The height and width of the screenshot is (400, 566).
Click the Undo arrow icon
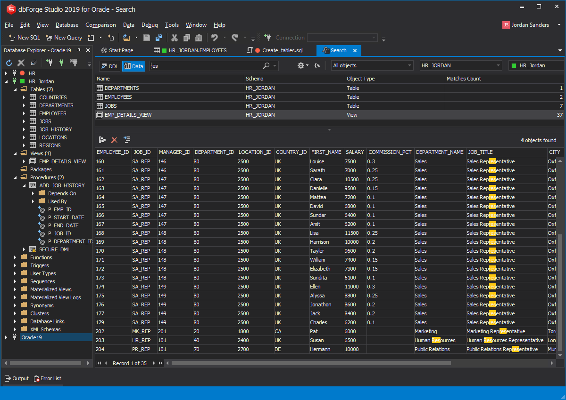coord(215,38)
